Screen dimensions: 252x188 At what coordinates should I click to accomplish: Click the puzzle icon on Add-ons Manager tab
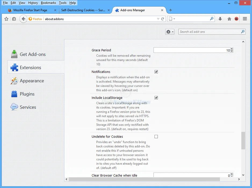point(117,10)
